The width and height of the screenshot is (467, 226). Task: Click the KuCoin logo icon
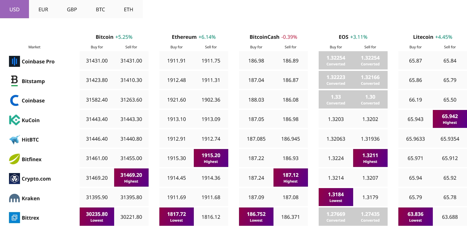tap(14, 120)
